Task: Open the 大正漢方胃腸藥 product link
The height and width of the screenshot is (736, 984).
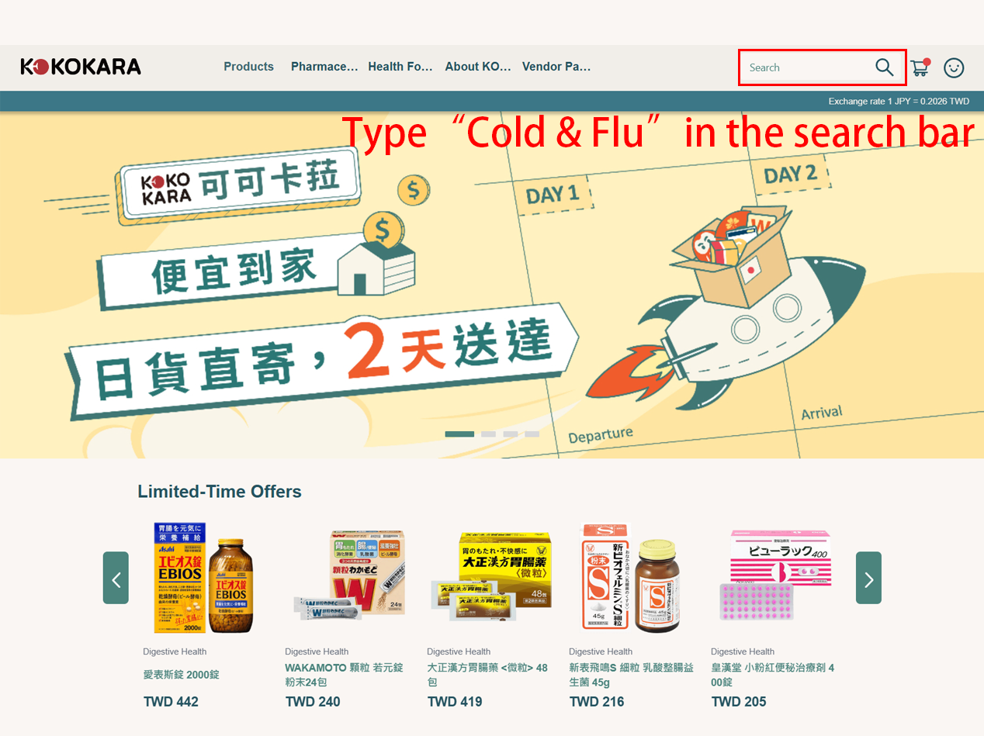Action: (487, 675)
